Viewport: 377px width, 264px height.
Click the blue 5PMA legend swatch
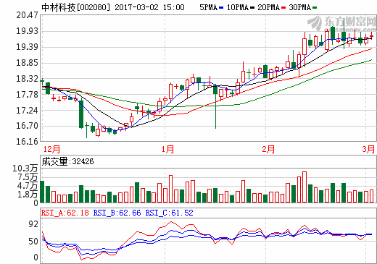pyautogui.click(x=221, y=8)
